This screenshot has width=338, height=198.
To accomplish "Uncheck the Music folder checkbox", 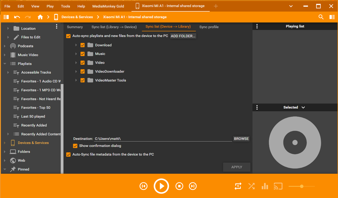I will pos(83,54).
